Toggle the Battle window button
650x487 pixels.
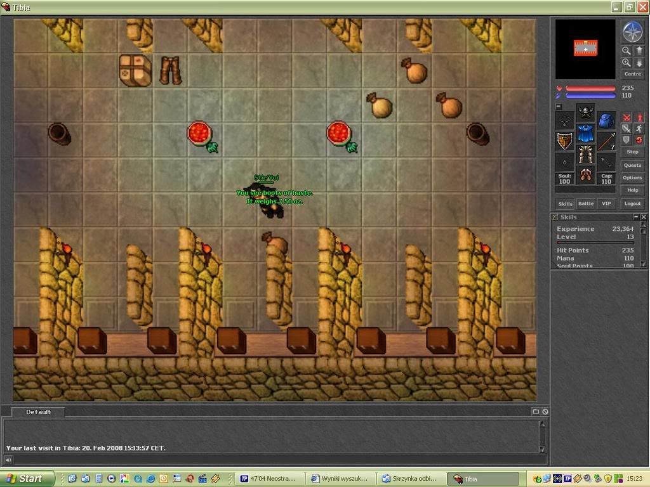coord(586,204)
